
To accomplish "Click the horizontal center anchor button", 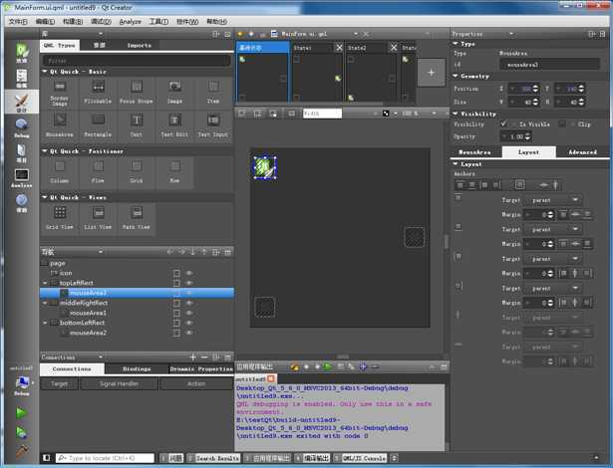I will point(555,185).
